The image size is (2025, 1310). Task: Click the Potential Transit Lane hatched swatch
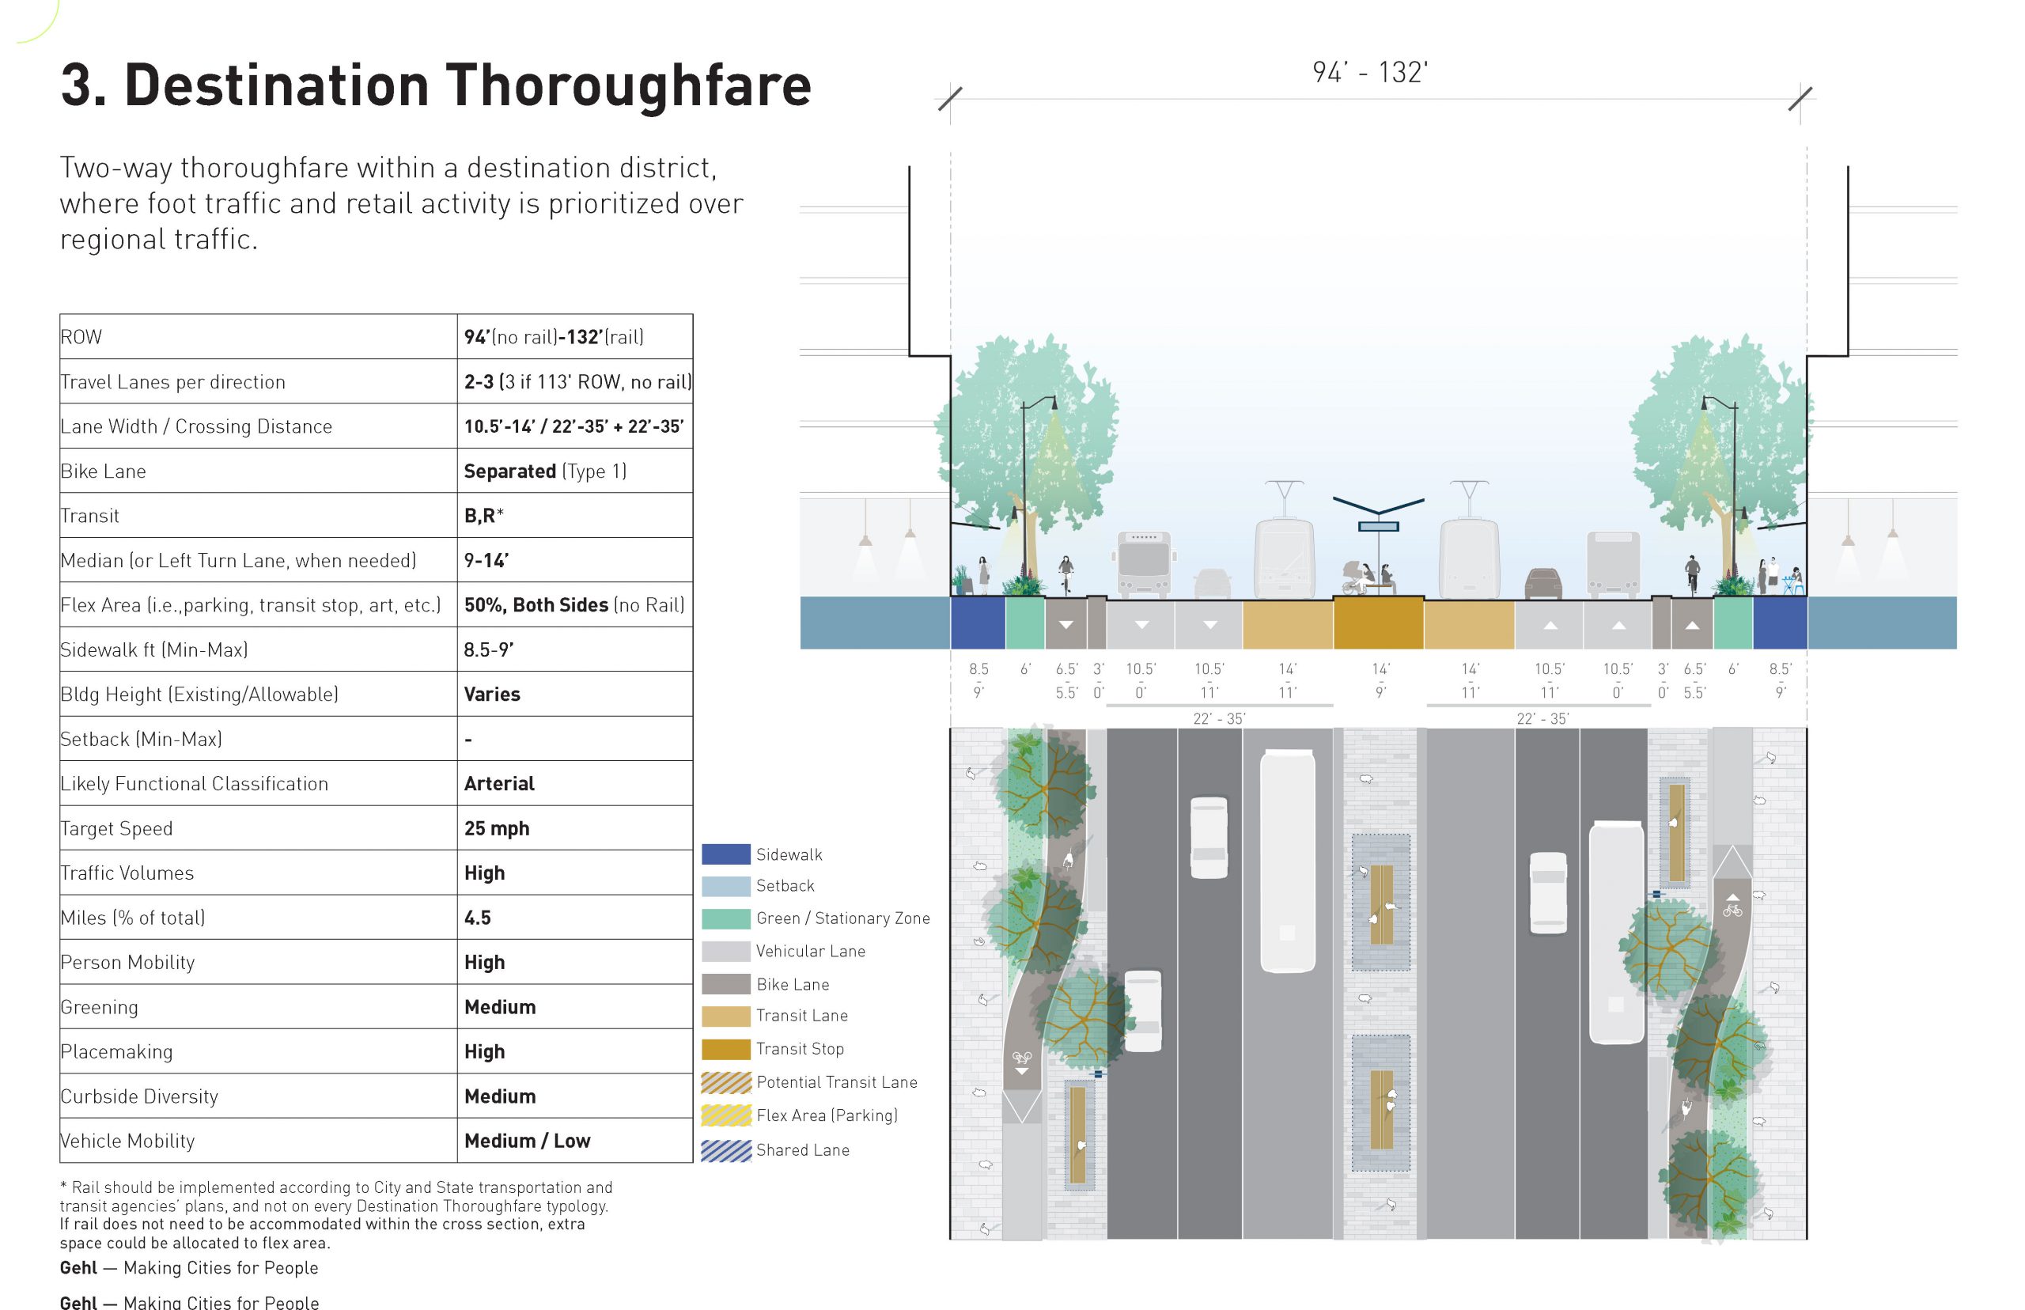click(x=725, y=1082)
